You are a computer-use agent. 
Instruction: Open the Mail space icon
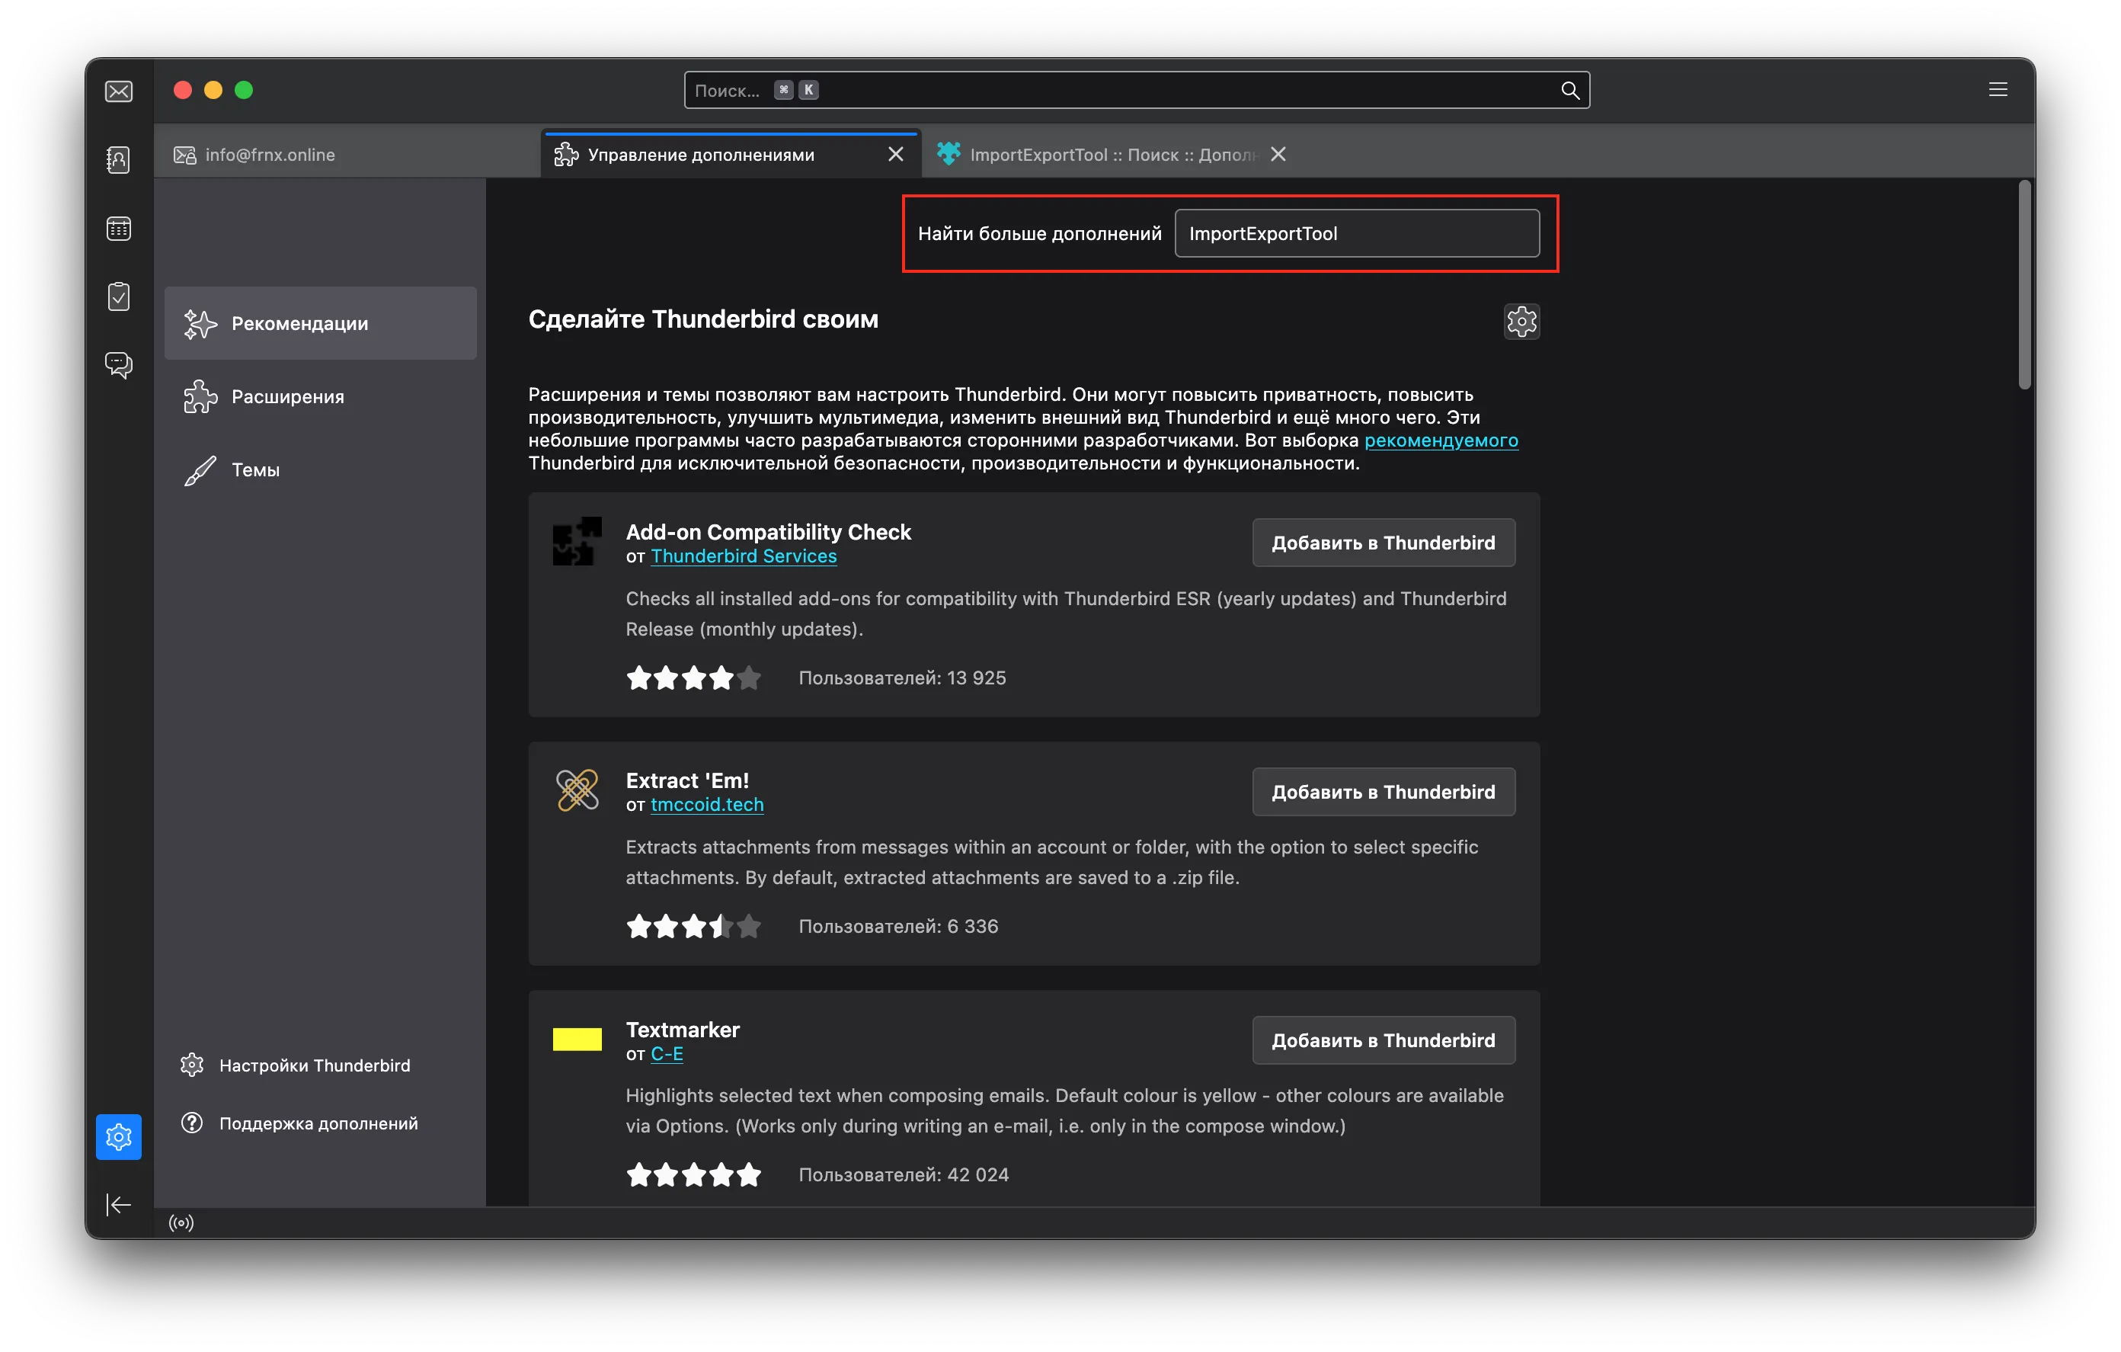119,91
